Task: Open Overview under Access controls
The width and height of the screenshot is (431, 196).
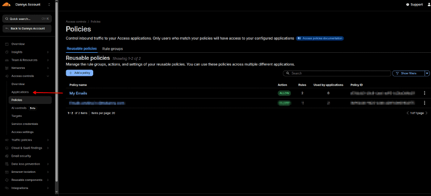Action: [x=18, y=84]
